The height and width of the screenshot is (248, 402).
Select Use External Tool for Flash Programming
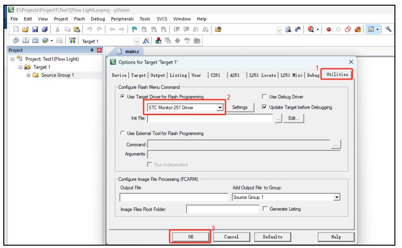point(123,133)
